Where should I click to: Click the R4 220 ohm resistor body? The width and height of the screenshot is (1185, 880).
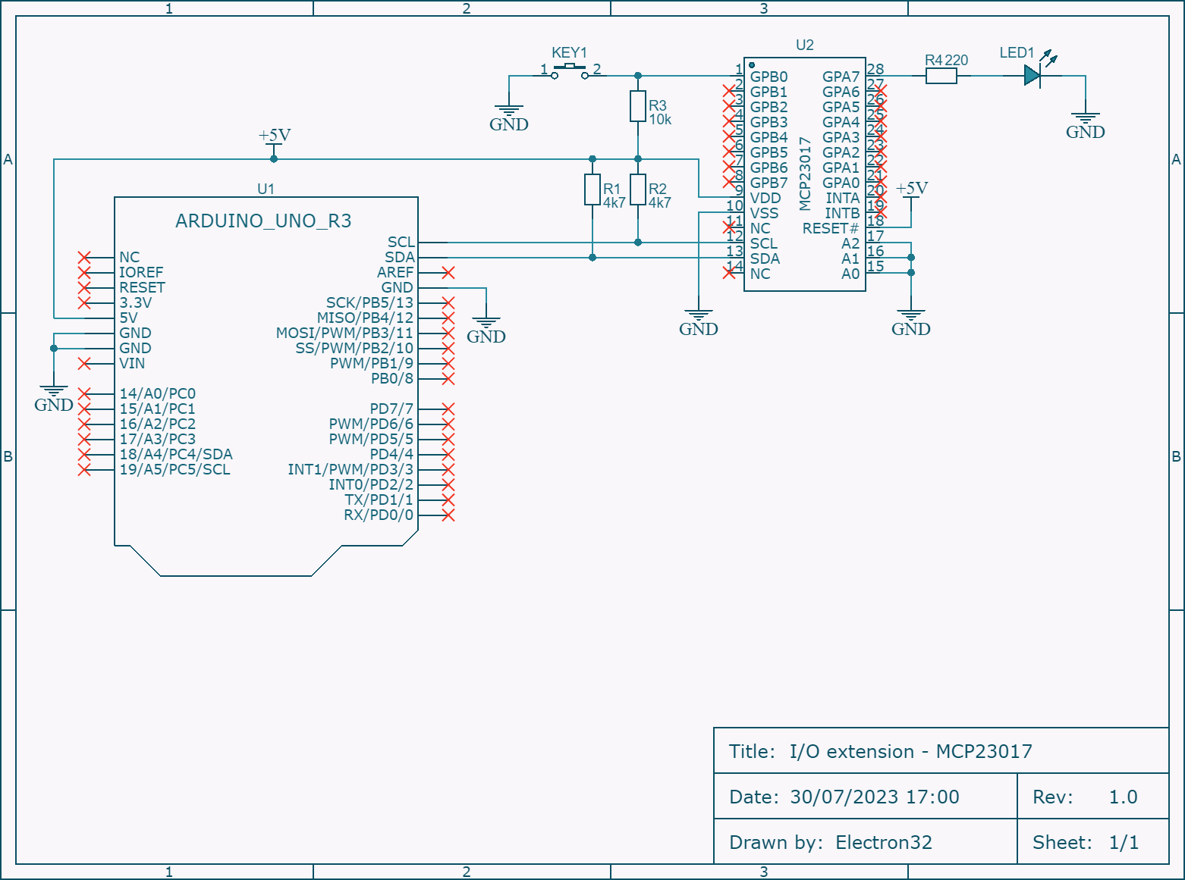point(941,76)
